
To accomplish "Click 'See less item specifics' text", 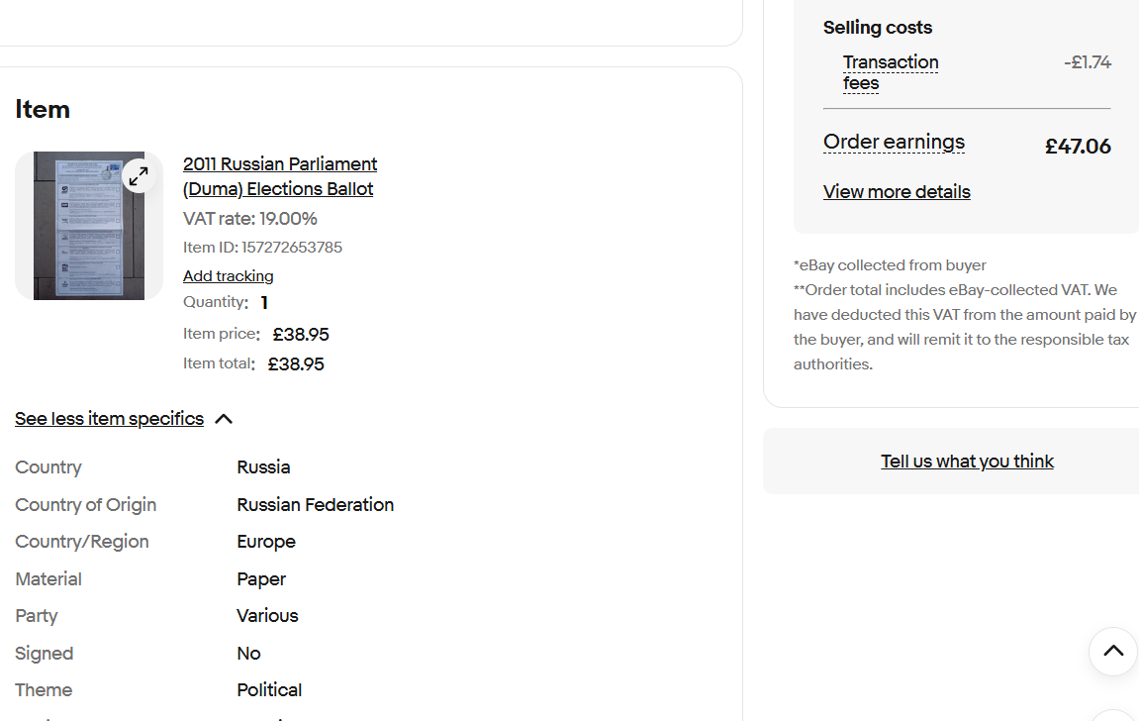I will coord(109,419).
